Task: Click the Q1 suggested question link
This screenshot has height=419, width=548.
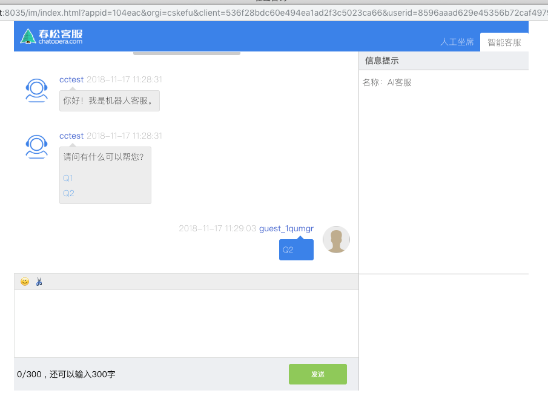Action: 68,178
